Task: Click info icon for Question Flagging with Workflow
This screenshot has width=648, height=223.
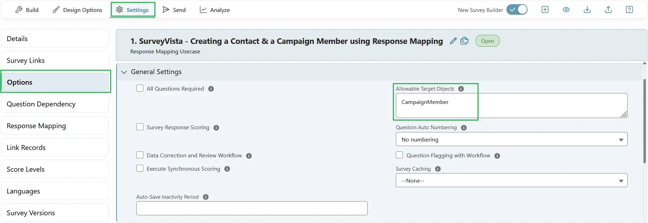Action: [497, 156]
